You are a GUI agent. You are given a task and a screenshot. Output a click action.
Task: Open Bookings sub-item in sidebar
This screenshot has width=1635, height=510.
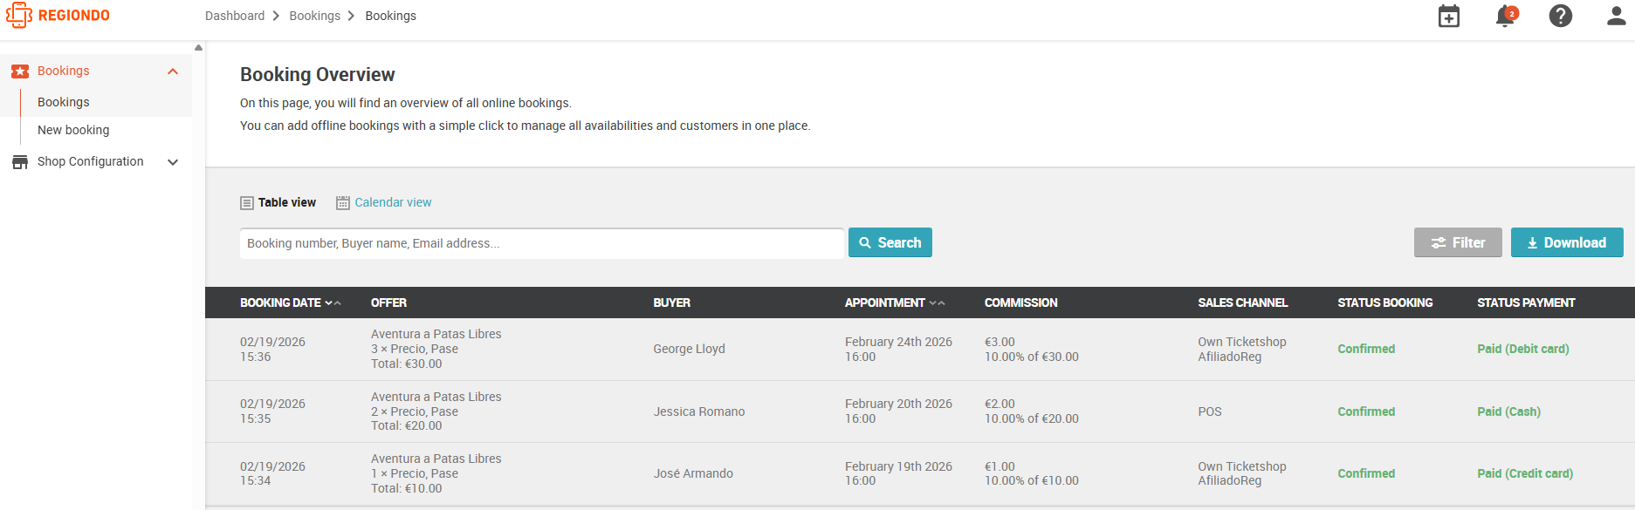64,102
